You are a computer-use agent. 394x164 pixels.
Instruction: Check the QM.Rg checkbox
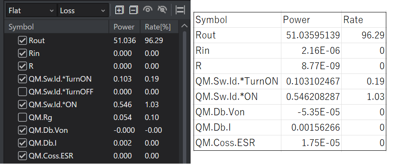(x=22, y=117)
